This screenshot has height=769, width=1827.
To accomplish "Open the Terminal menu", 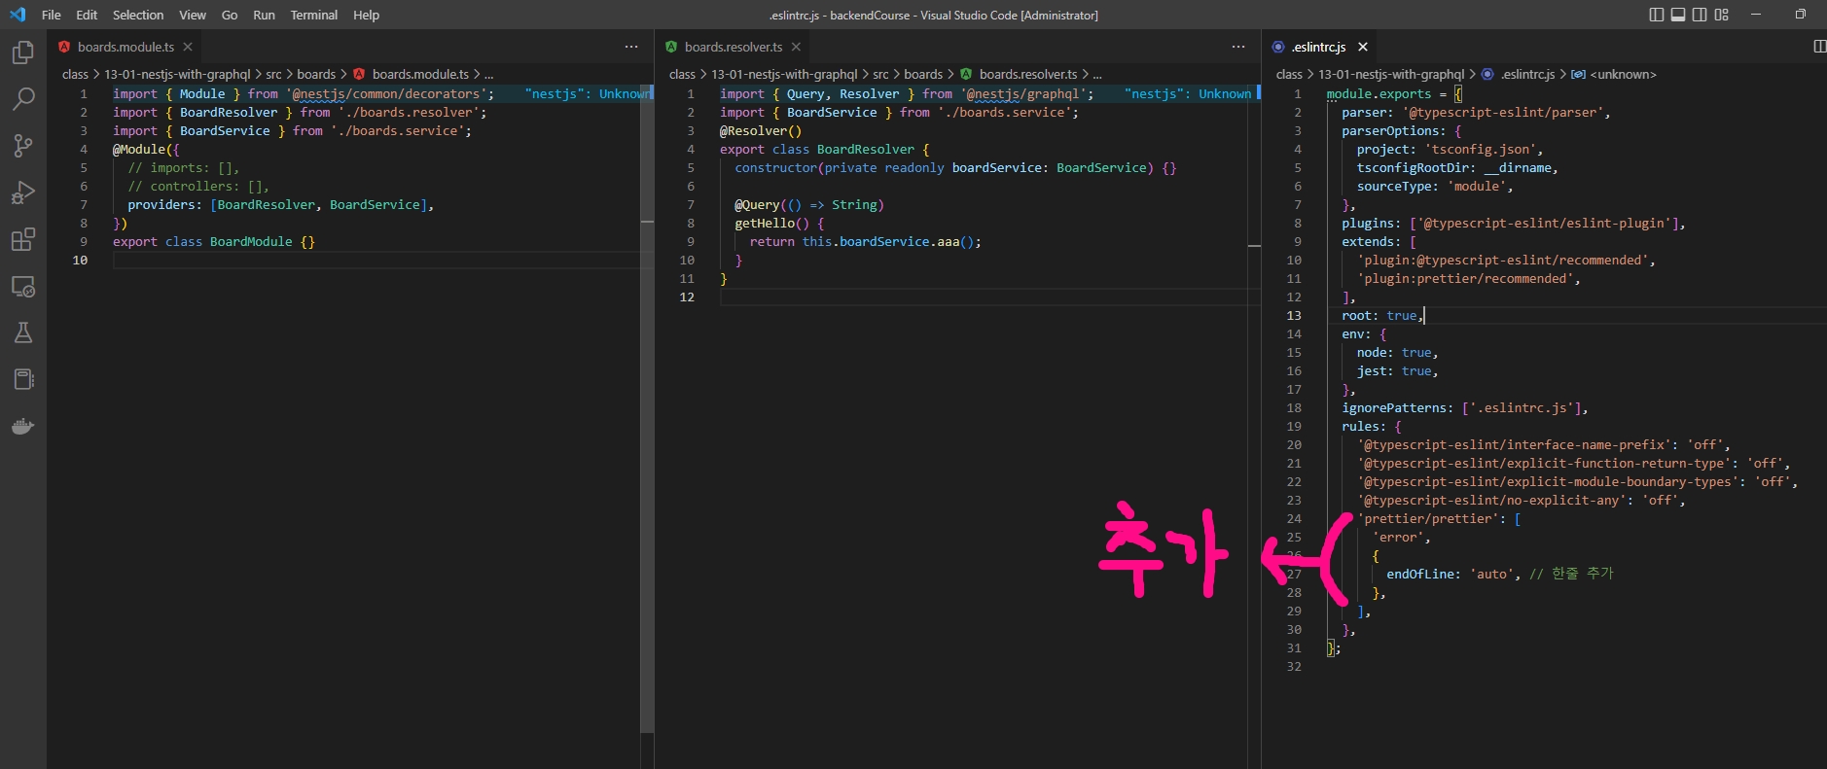I will click(x=314, y=15).
